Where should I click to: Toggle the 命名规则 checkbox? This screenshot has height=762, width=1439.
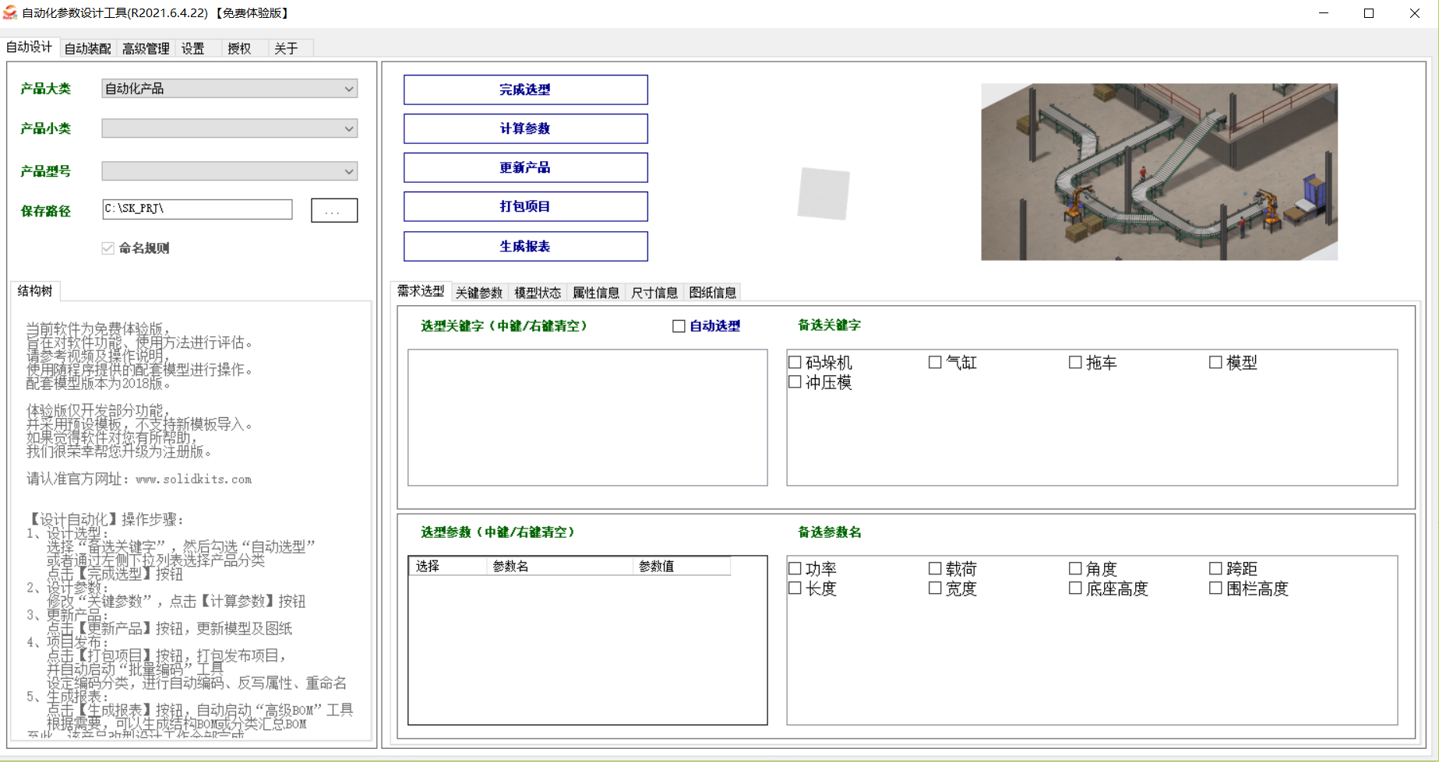tap(108, 248)
